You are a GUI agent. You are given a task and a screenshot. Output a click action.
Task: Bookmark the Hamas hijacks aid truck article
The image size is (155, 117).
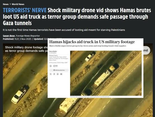click(x=51, y=66)
